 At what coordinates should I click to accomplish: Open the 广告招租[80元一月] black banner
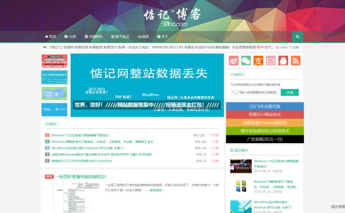(x=265, y=139)
